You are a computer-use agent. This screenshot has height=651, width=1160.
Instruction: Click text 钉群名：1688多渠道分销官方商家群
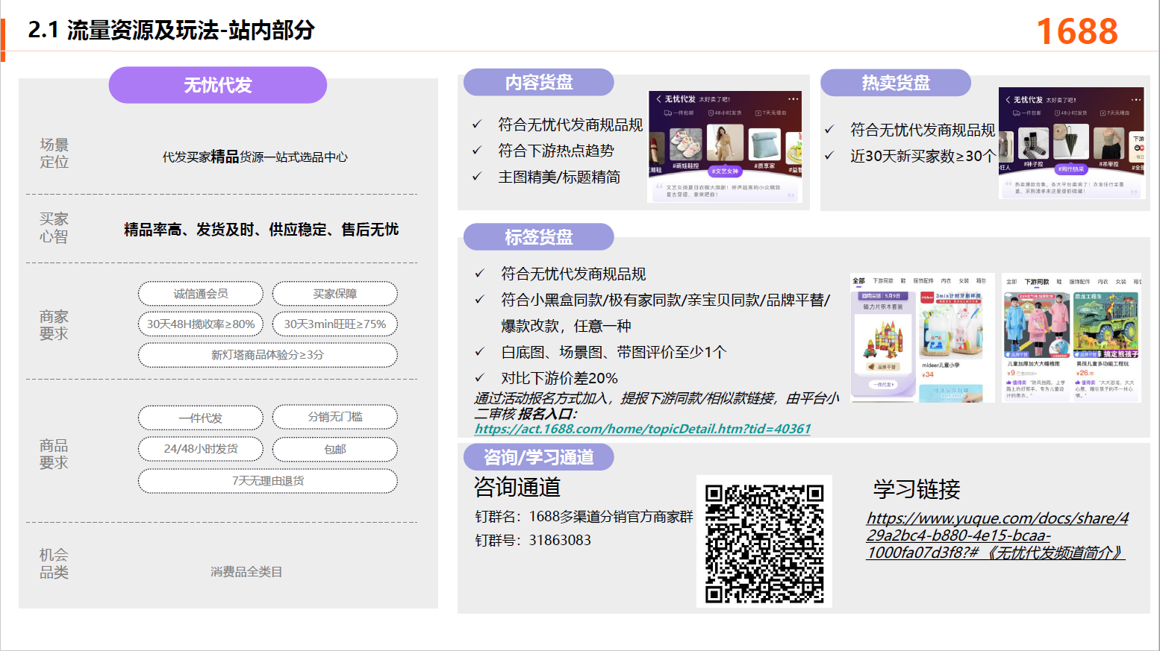(584, 517)
